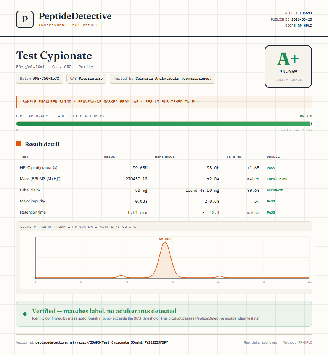
Task: Click the A+ purity grade badge
Action: click(x=288, y=67)
